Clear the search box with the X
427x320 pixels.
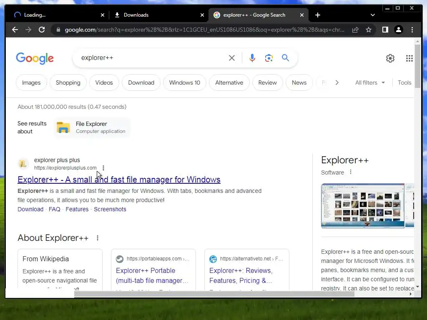232,57
